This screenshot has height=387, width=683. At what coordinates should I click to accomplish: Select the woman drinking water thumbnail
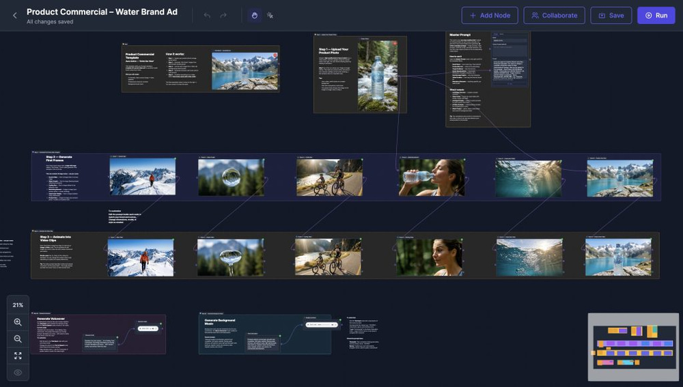(x=432, y=177)
